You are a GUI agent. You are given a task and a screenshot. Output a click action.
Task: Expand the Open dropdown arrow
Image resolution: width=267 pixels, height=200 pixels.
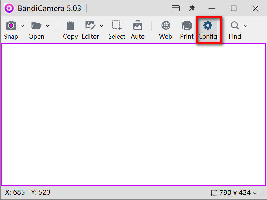pyautogui.click(x=48, y=26)
